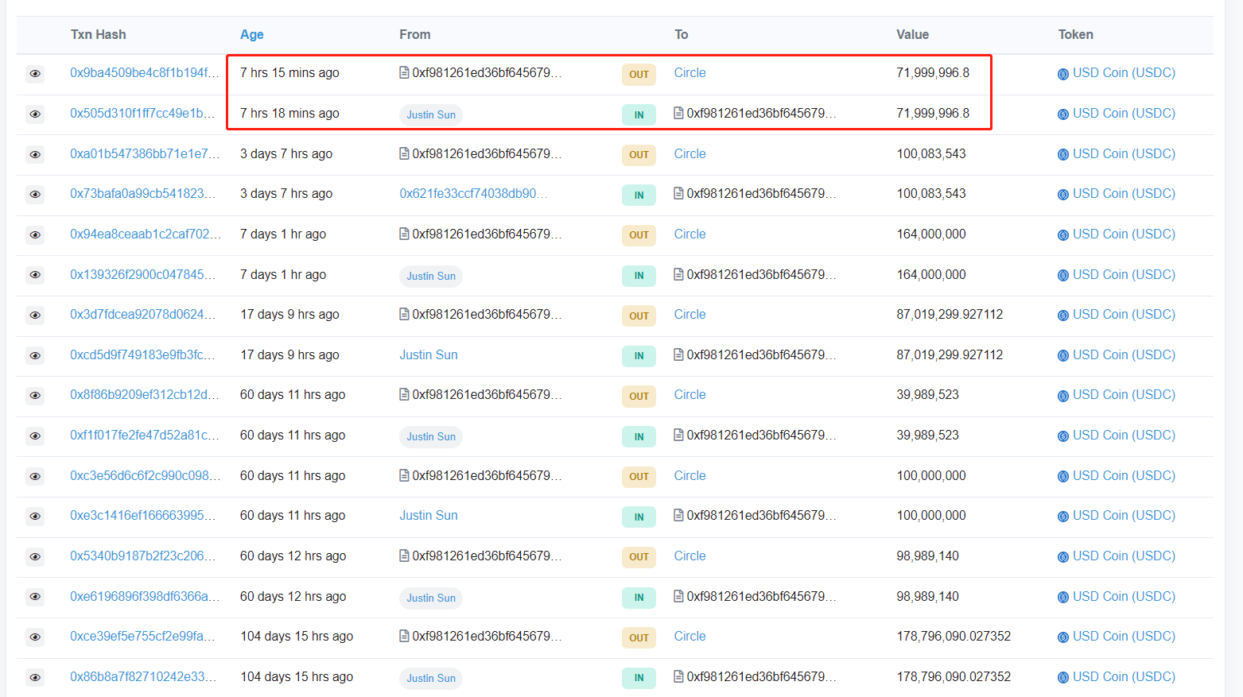
Task: Open the eye icon for txn 0xe6196896f398df6366a
Action: tap(35, 597)
